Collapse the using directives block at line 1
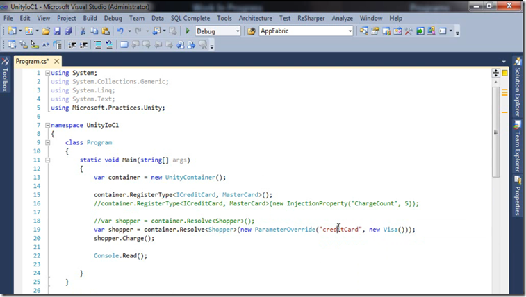This screenshot has width=526, height=297. pyautogui.click(x=48, y=73)
